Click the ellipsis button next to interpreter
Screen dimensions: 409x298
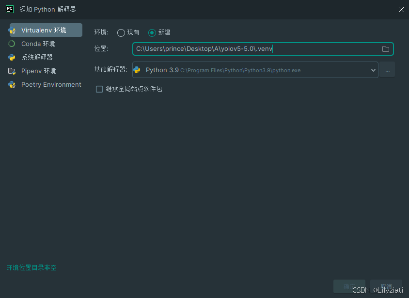[x=387, y=70]
